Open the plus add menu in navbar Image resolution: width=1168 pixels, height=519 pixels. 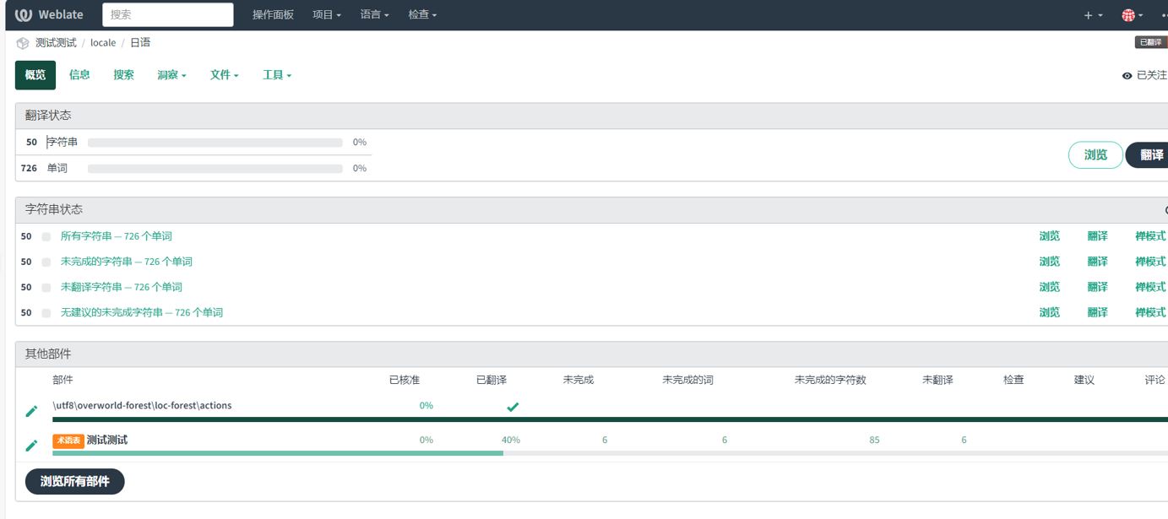(x=1093, y=15)
